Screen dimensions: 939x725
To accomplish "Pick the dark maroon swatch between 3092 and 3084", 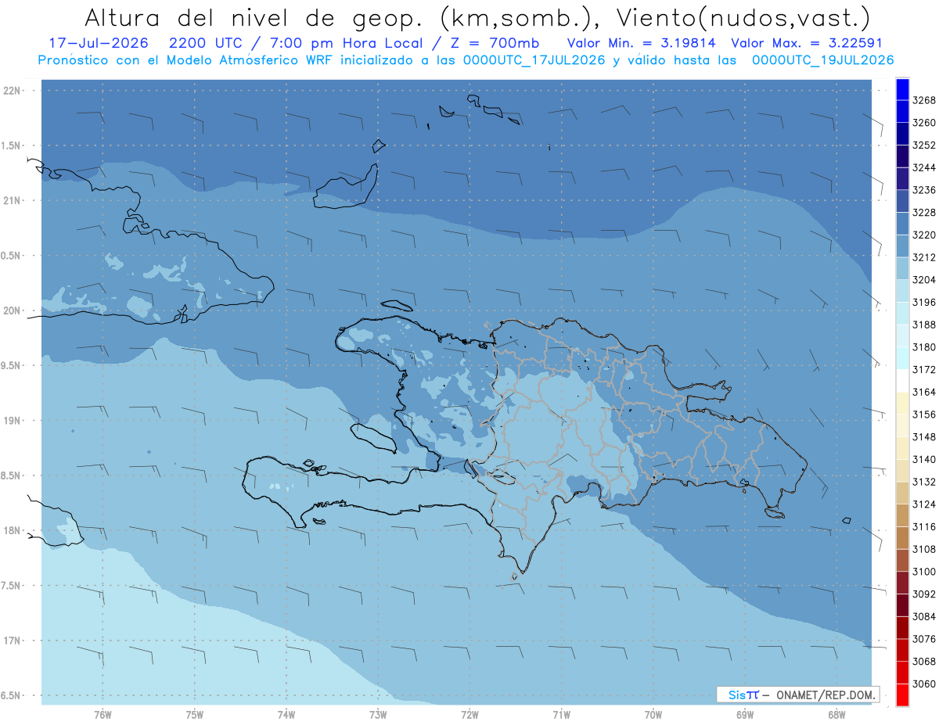I will point(902,605).
